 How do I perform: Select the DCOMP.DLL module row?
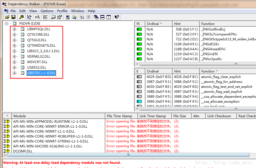pos(23,151)
